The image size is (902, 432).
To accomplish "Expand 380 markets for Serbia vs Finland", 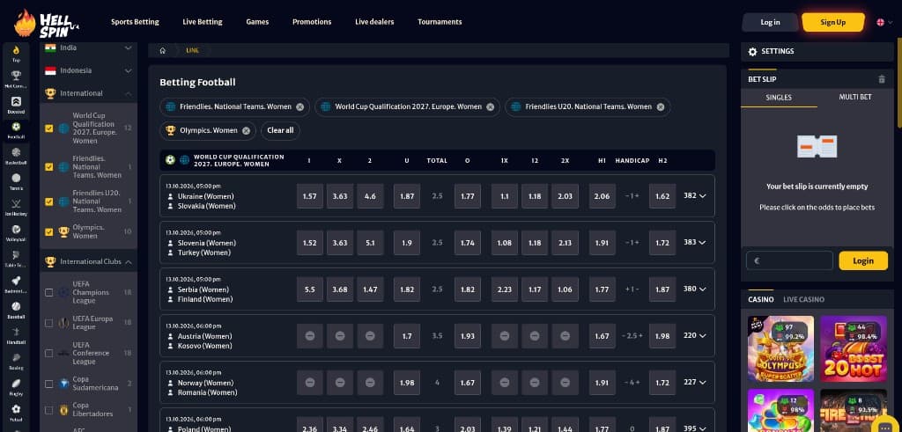I will click(x=695, y=289).
